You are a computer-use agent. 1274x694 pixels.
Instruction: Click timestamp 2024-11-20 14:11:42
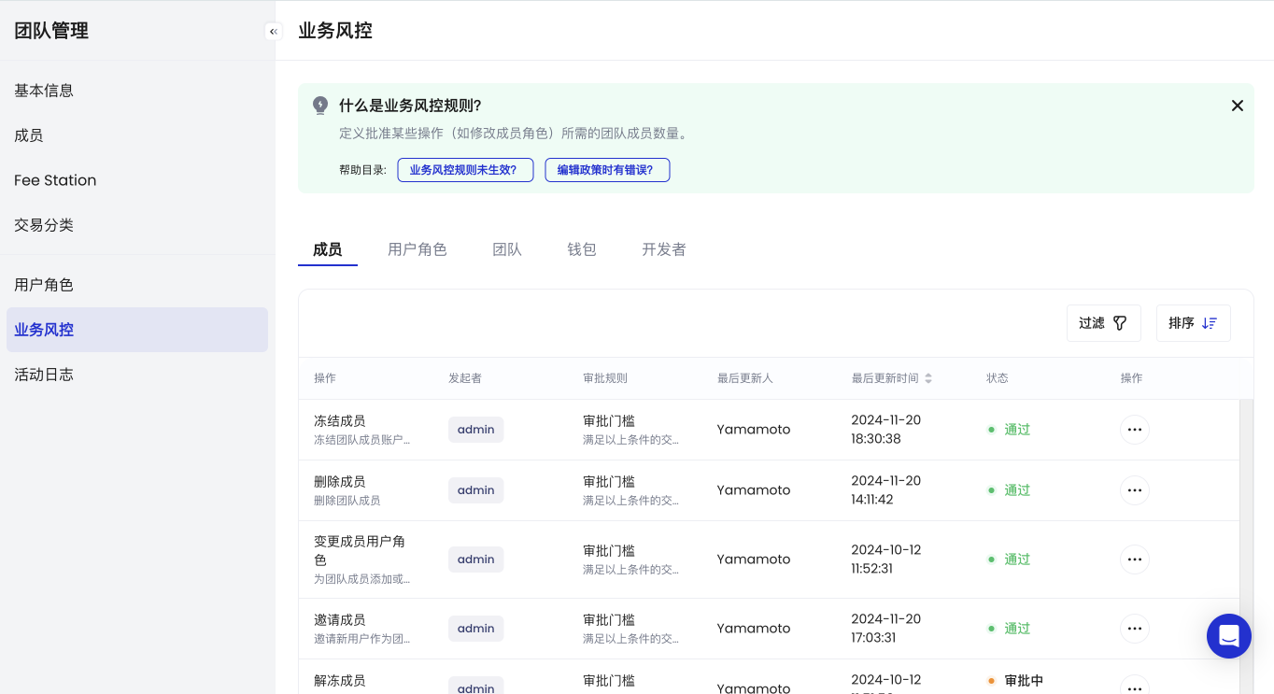pos(886,490)
